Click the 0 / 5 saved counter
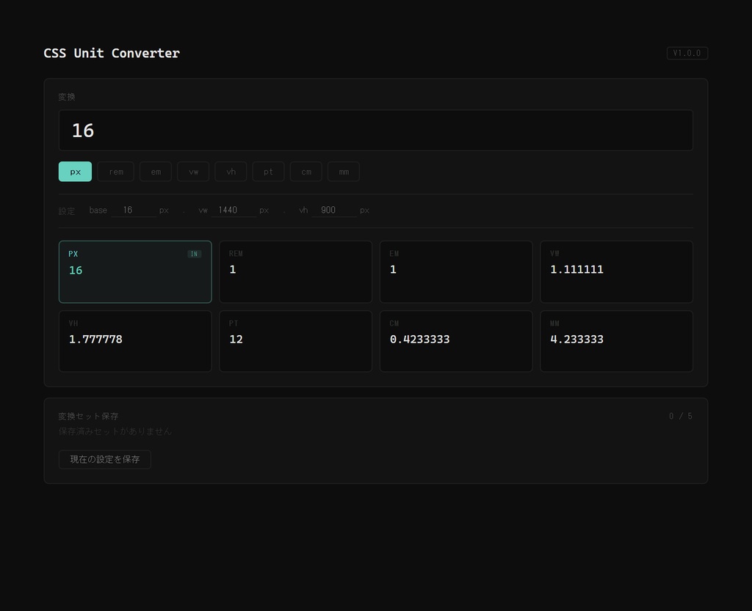 pyautogui.click(x=681, y=416)
